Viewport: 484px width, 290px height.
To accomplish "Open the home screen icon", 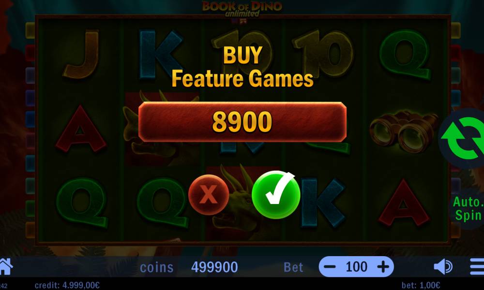I will coord(6,267).
